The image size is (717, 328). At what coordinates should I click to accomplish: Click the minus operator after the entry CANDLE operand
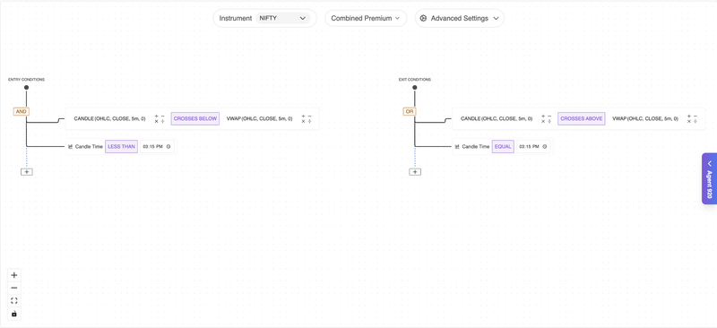[x=163, y=117]
